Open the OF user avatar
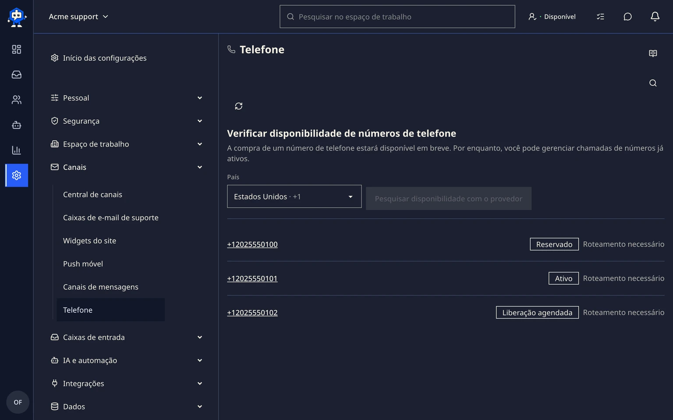Screen dimensions: 673x420 click(18, 402)
